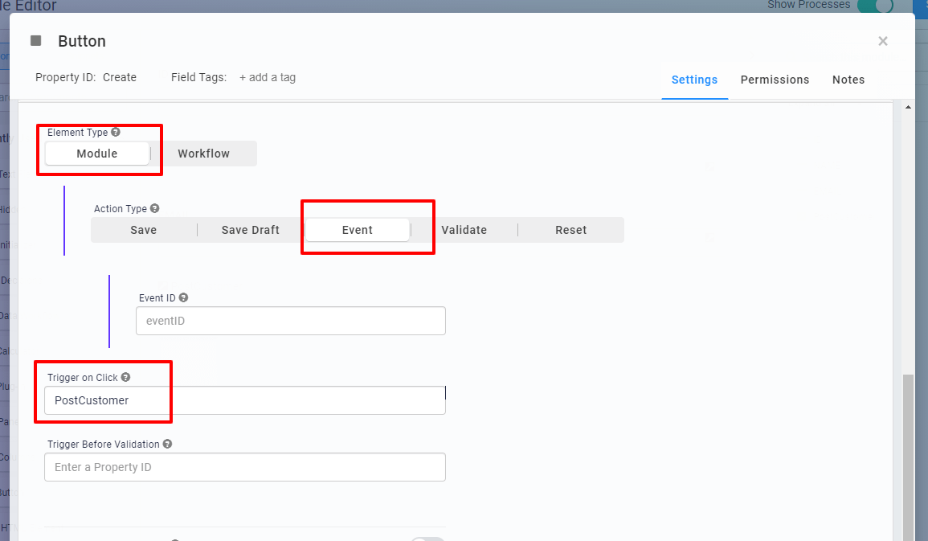Click the Action Type help icon
This screenshot has height=541, width=928.
point(154,208)
